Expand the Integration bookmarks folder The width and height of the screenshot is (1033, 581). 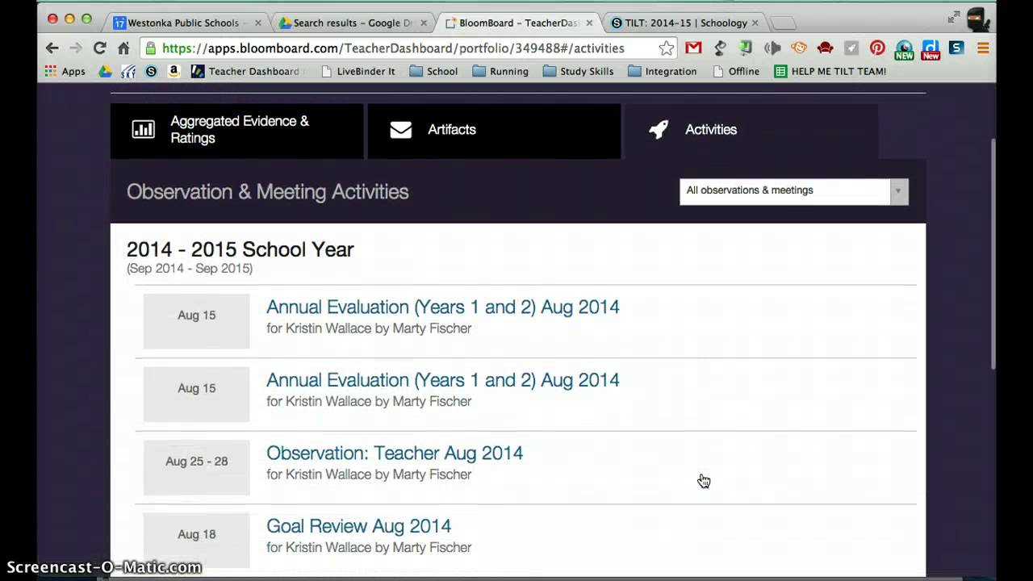[662, 71]
